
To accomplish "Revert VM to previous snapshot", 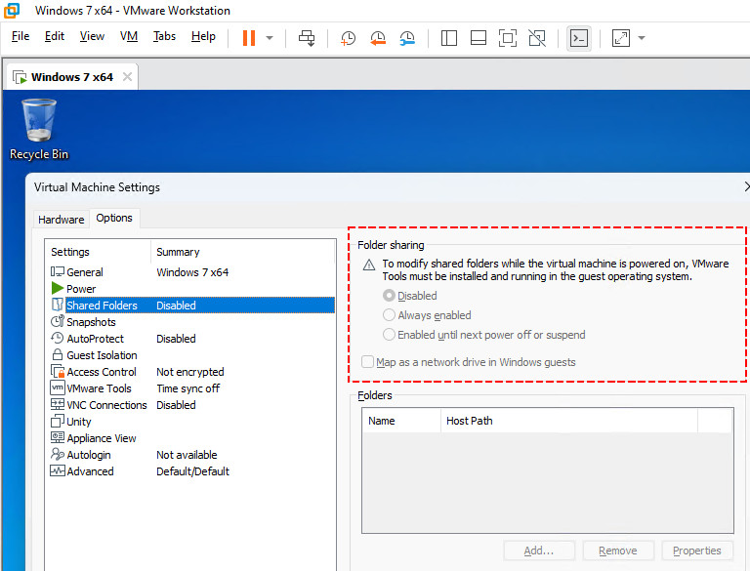I will (x=378, y=38).
